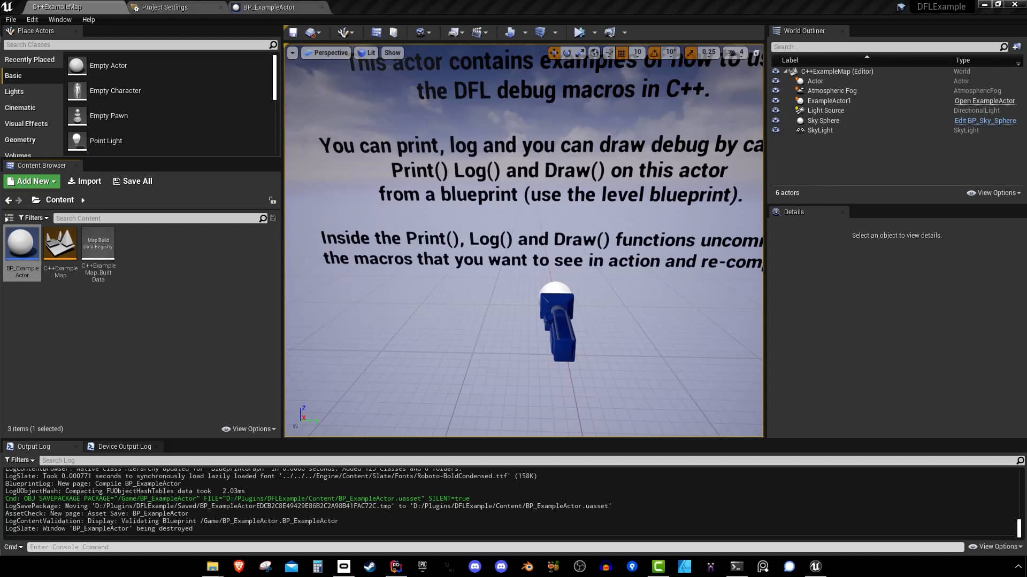The image size is (1027, 577).
Task: Click the Open ExampleActor link
Action: pyautogui.click(x=984, y=100)
